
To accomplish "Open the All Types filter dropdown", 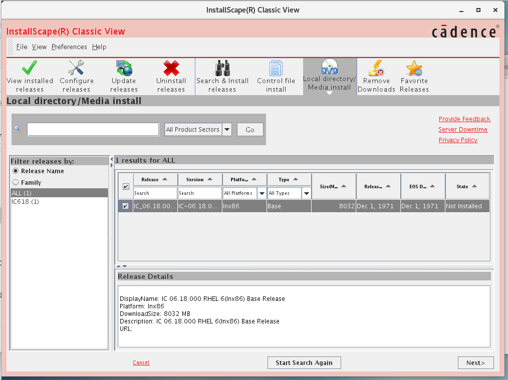I will click(x=307, y=193).
